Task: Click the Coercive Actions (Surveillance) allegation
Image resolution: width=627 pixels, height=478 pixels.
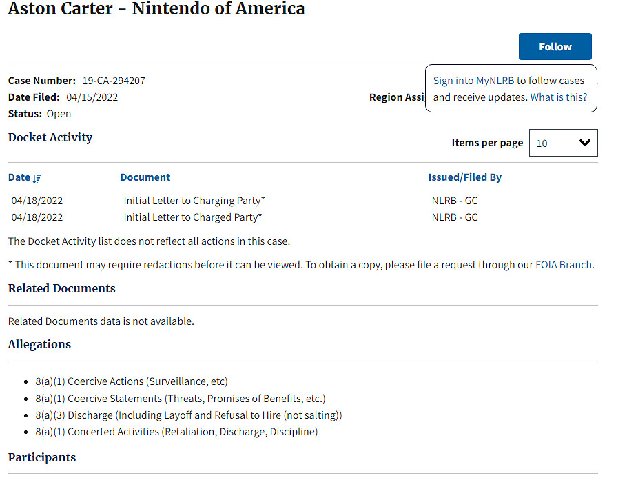Action: 131,381
